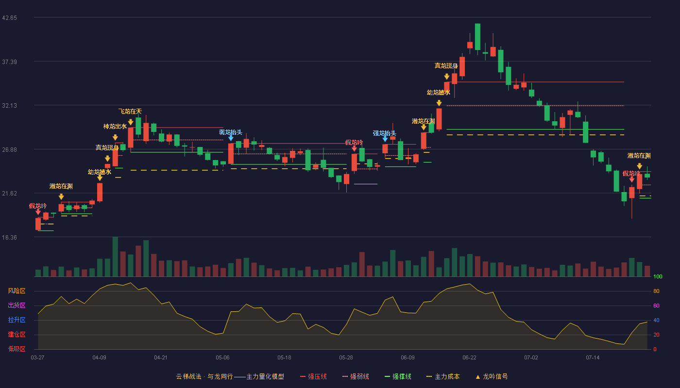Click the 07-02 date label
The height and width of the screenshot is (388, 680).
click(531, 357)
